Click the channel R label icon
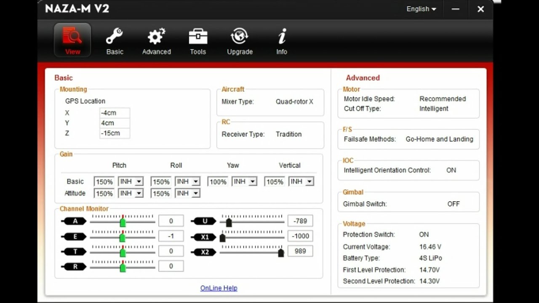Image resolution: width=539 pixels, height=303 pixels. pyautogui.click(x=74, y=267)
